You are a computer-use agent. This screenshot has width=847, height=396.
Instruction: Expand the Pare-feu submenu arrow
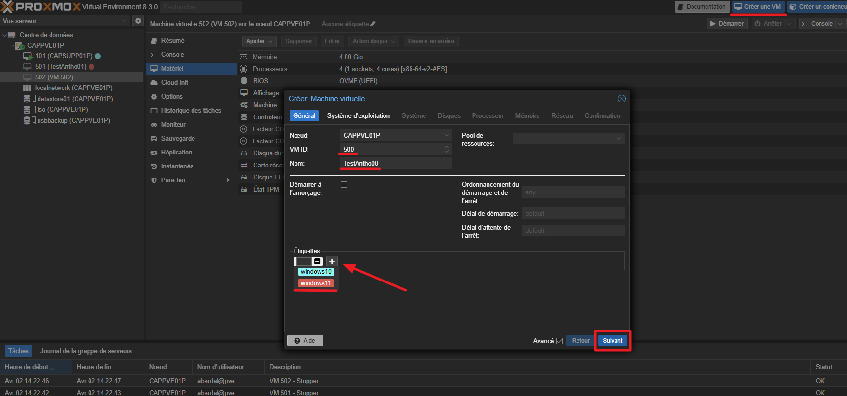click(x=228, y=180)
